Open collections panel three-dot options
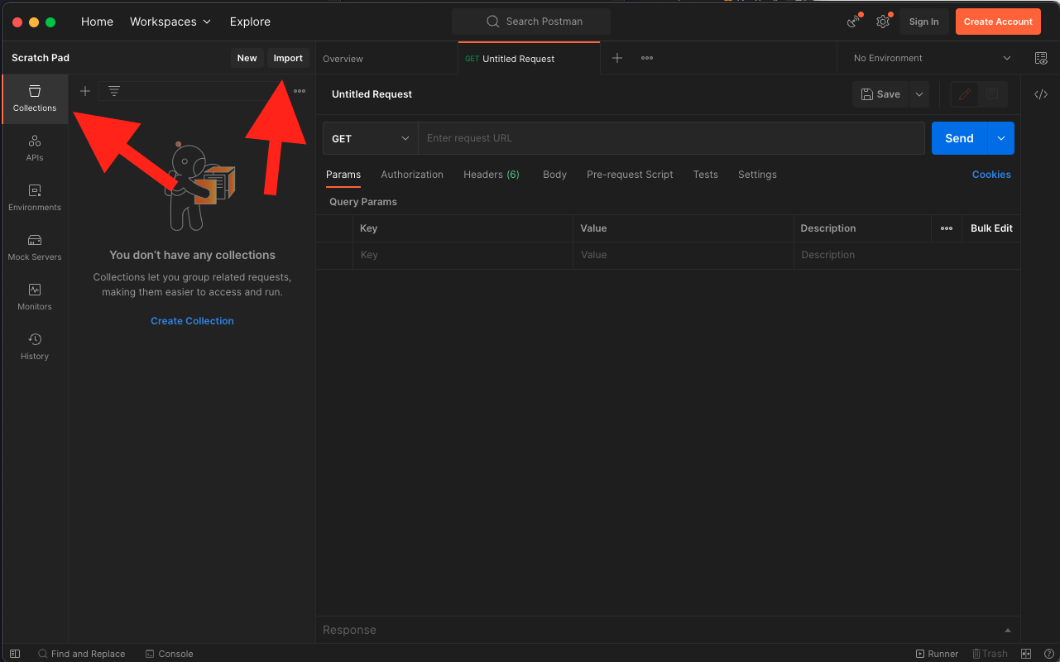Screen dimensions: 1060x662 point(300,91)
